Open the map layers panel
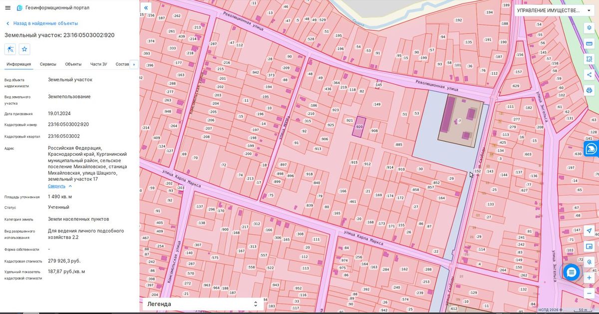This screenshot has height=314, width=599. [x=589, y=28]
